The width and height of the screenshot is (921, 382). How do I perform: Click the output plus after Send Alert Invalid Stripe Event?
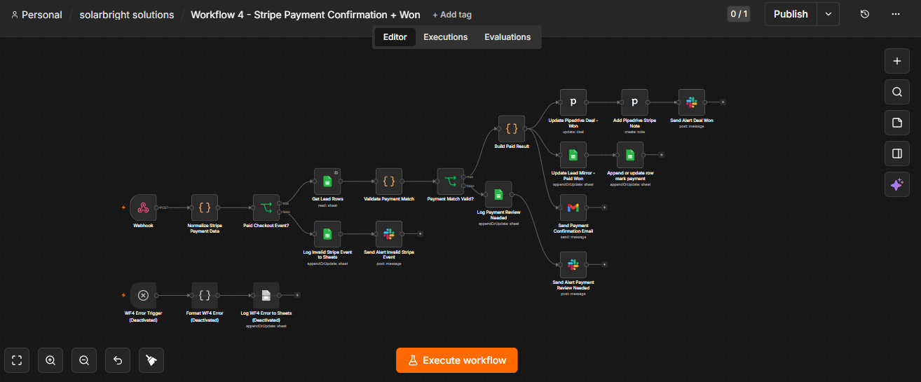pyautogui.click(x=420, y=234)
